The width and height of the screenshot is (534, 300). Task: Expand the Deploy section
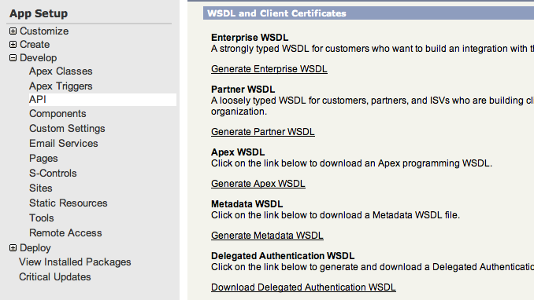(x=13, y=247)
